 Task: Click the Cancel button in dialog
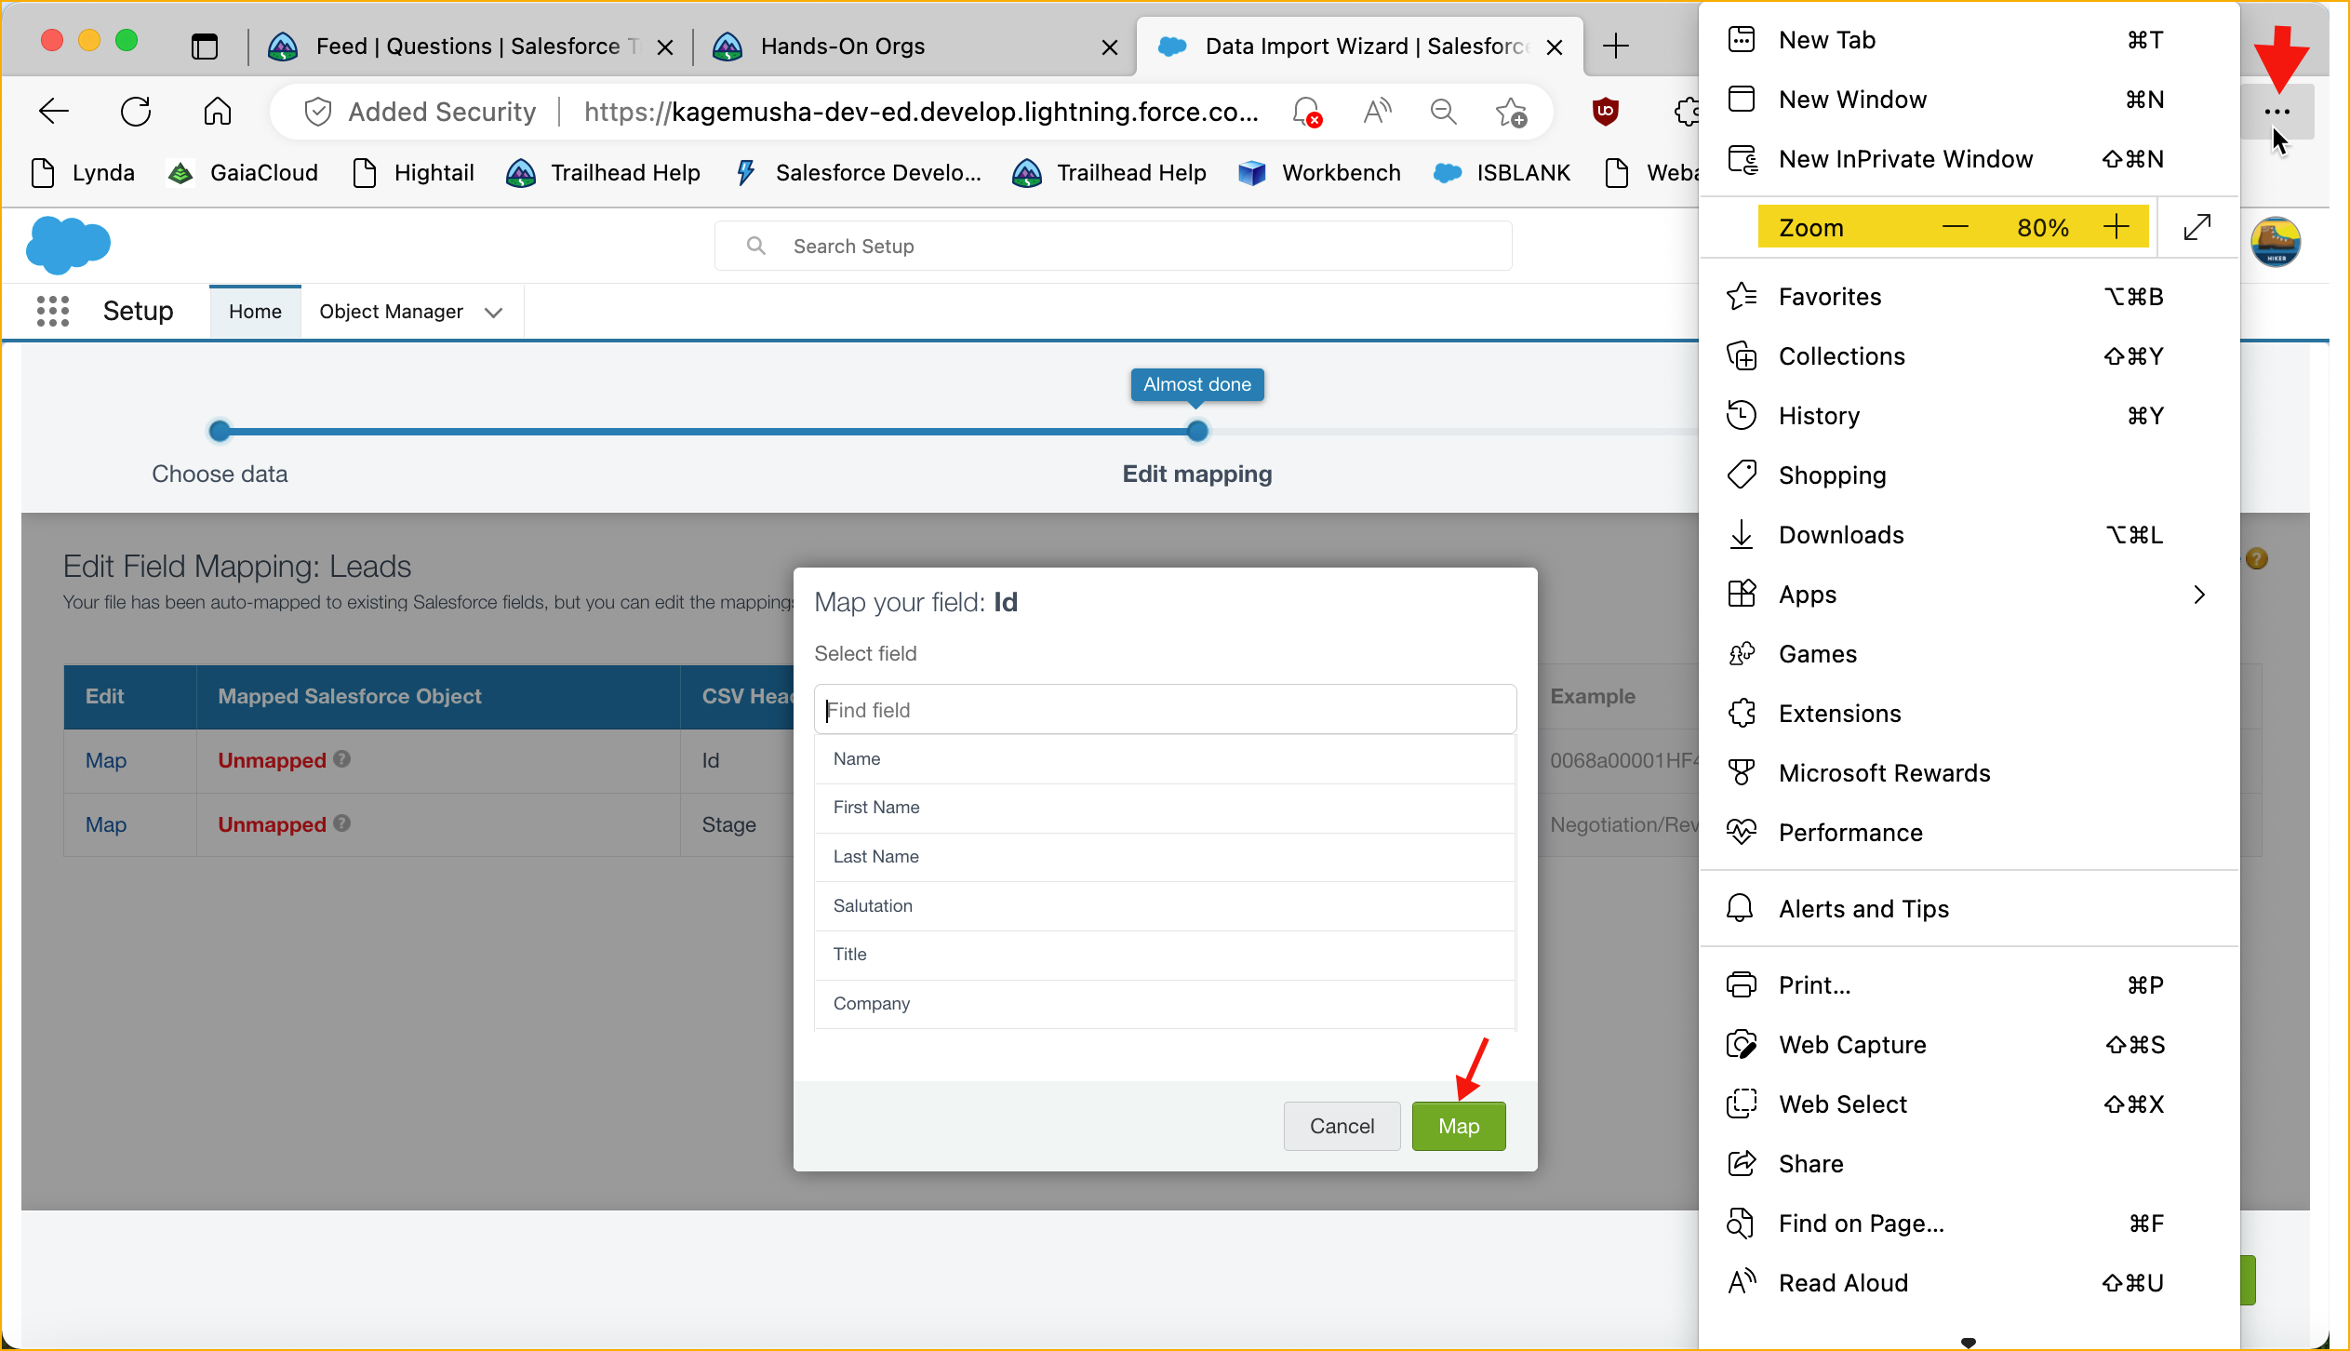pos(1341,1126)
